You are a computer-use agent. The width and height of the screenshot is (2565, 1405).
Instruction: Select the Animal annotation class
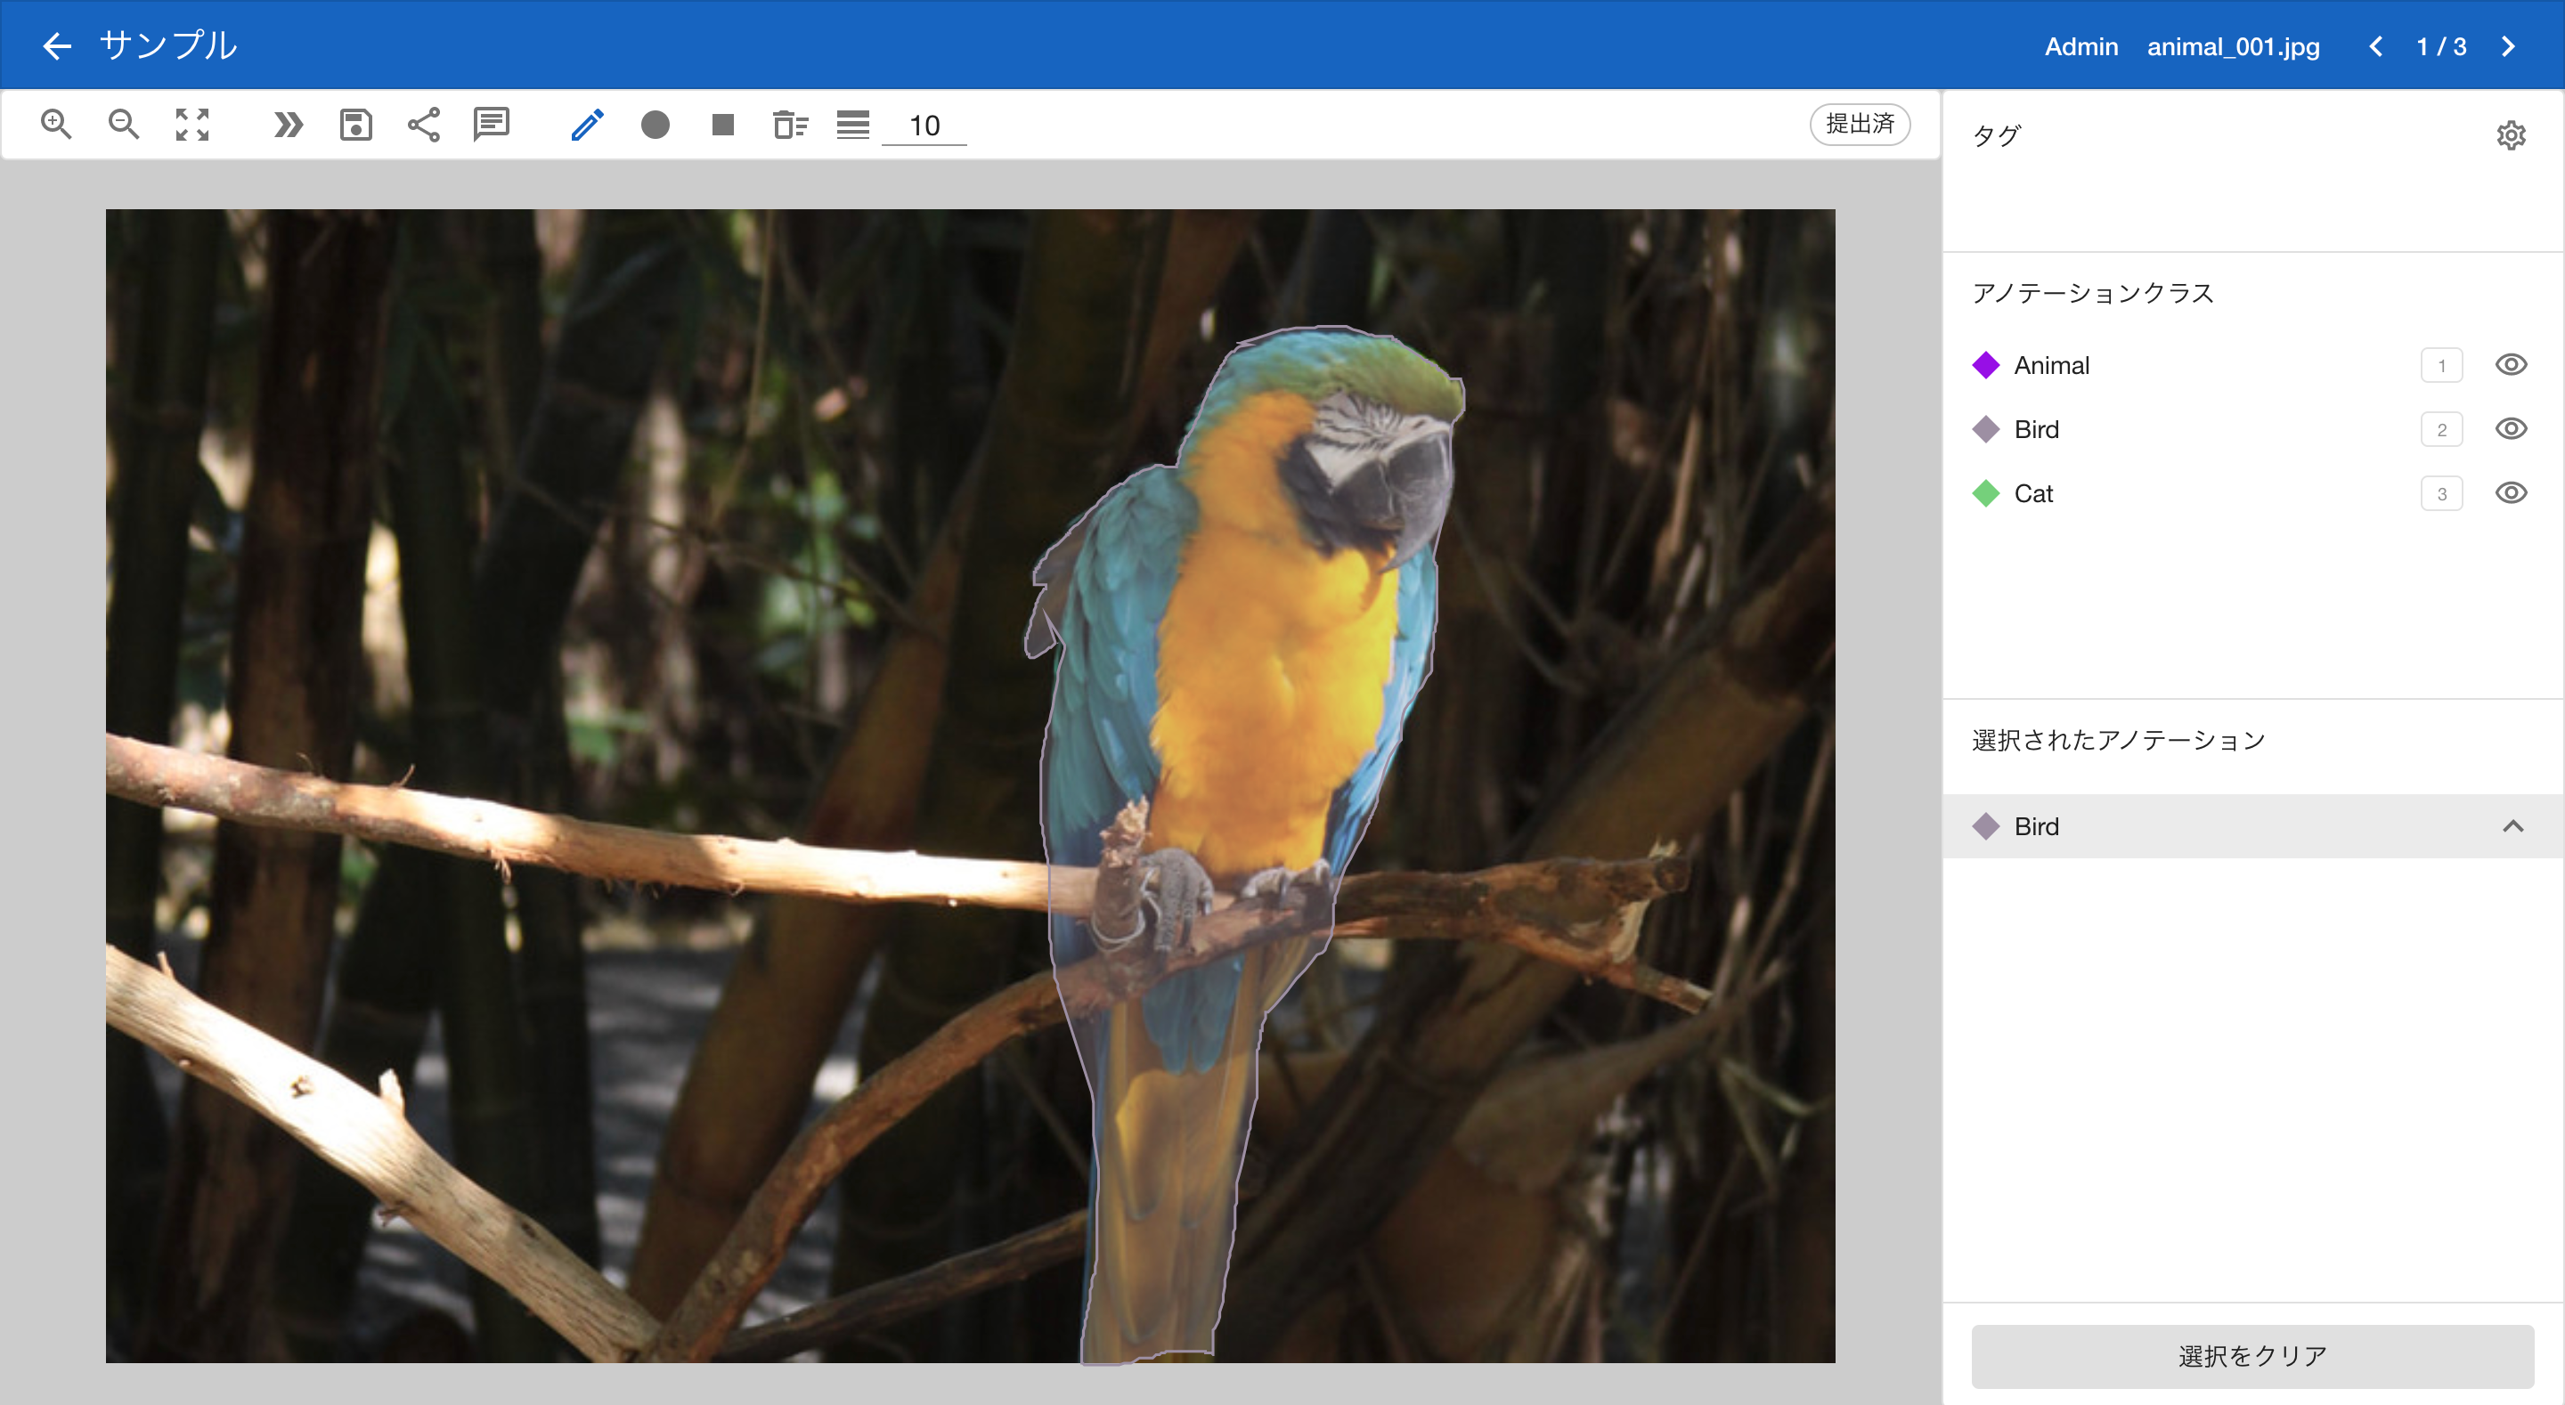click(x=2050, y=365)
